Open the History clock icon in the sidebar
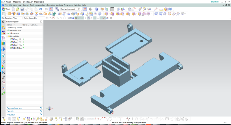Screen dimensions: 231x125 coord(3,62)
